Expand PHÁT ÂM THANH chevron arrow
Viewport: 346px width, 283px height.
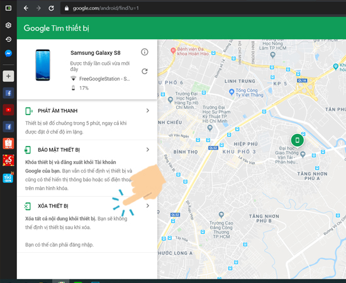[x=148, y=111]
